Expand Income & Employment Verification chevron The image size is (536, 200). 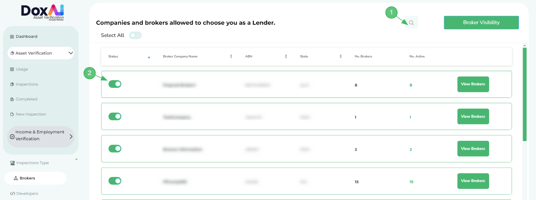71,137
